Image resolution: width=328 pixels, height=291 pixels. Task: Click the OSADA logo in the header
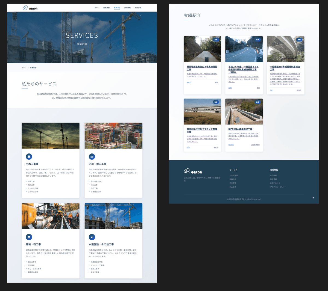point(30,8)
